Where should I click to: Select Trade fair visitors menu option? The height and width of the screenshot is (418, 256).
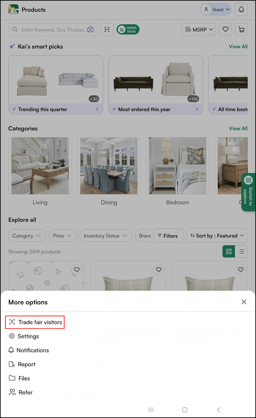pos(35,322)
